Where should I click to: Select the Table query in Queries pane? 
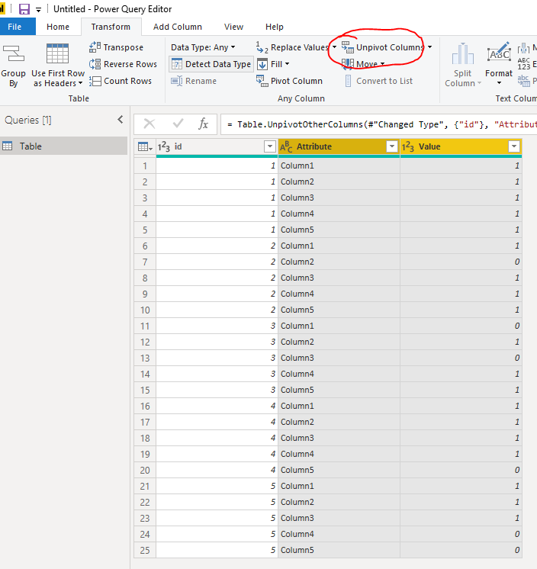click(63, 146)
